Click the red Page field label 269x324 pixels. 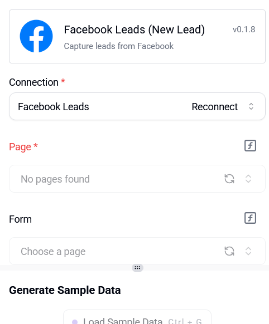23,147
